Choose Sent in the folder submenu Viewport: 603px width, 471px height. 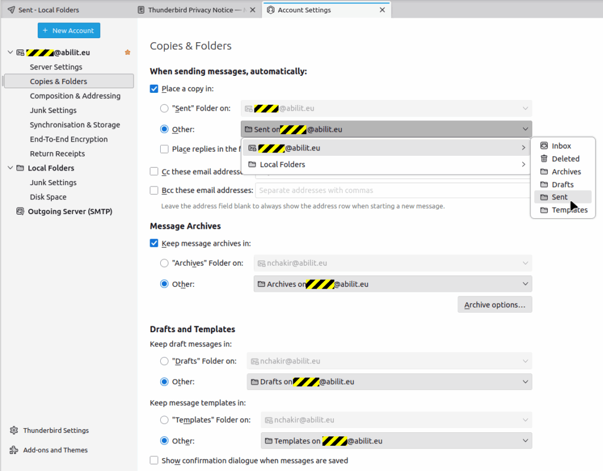pyautogui.click(x=559, y=198)
